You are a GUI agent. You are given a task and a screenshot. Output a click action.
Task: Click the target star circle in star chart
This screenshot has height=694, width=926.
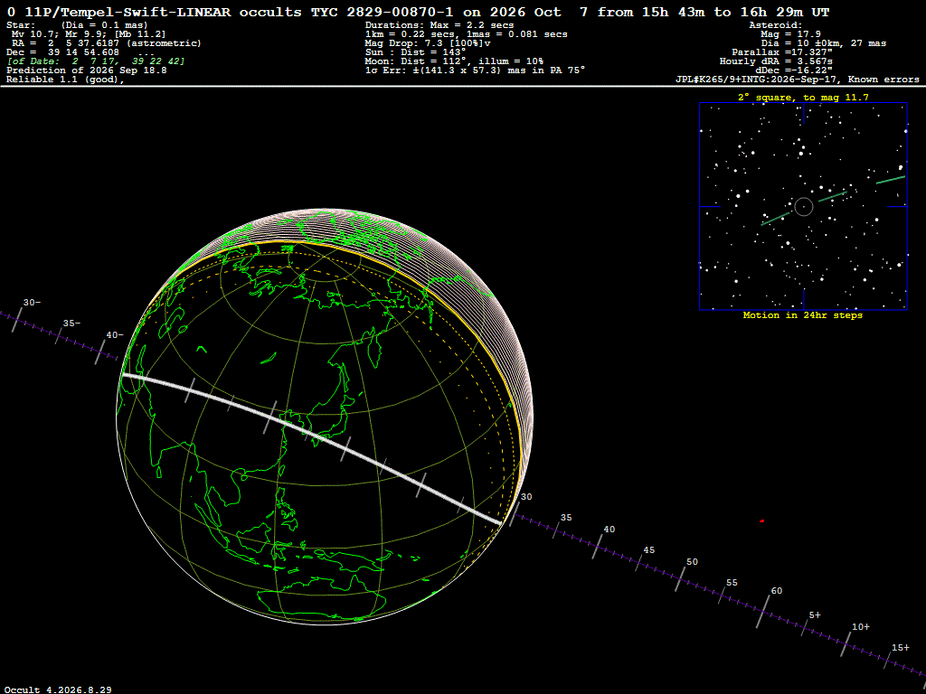coord(804,207)
